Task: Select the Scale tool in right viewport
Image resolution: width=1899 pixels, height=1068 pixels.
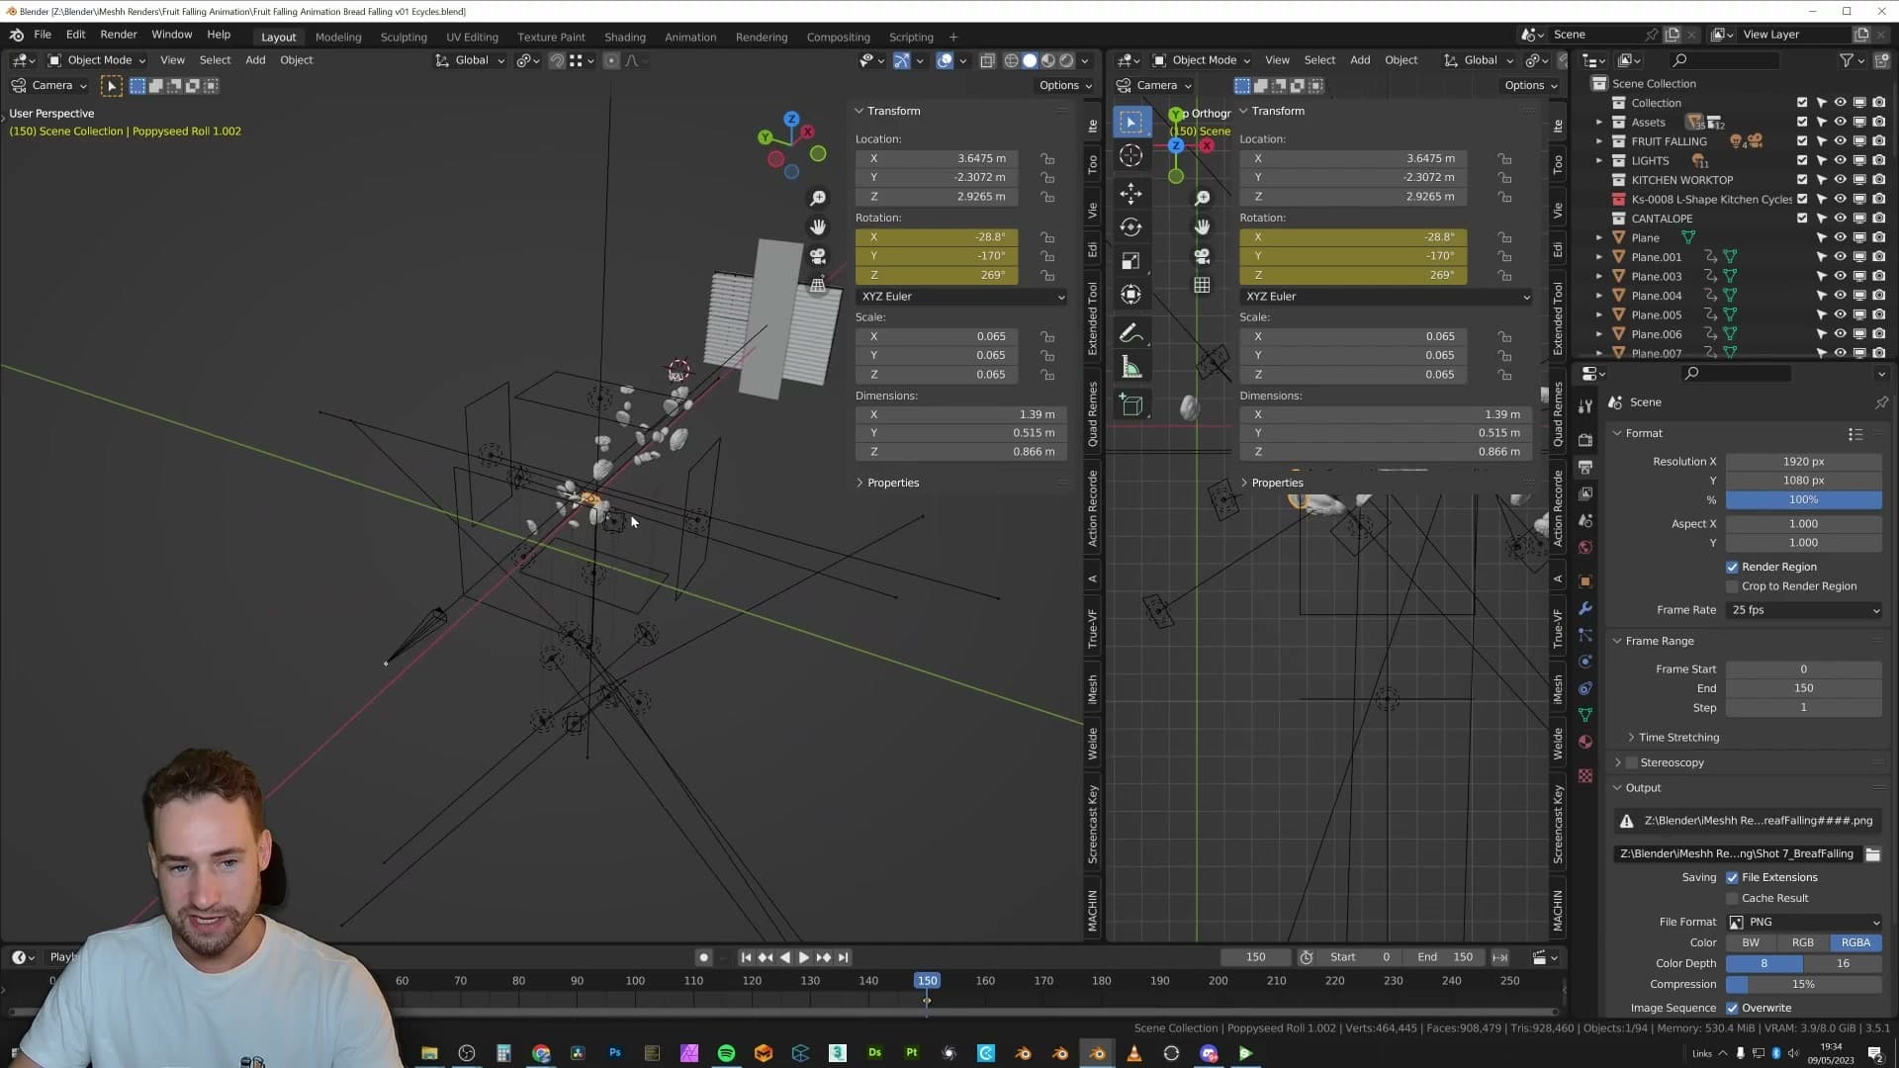Action: point(1130,260)
